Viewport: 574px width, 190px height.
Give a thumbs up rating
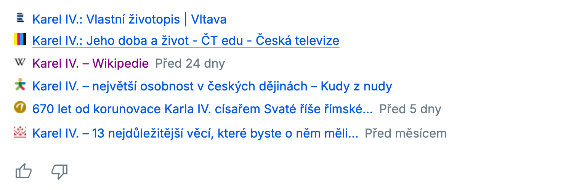click(x=24, y=171)
